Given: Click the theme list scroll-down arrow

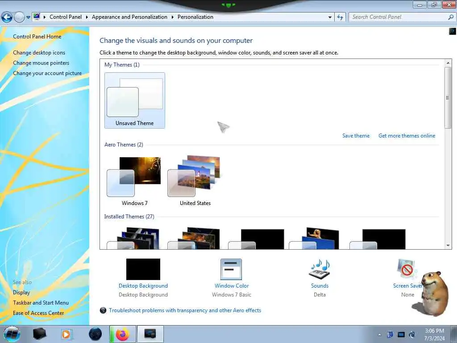Looking at the screenshot, I should pyautogui.click(x=448, y=246).
